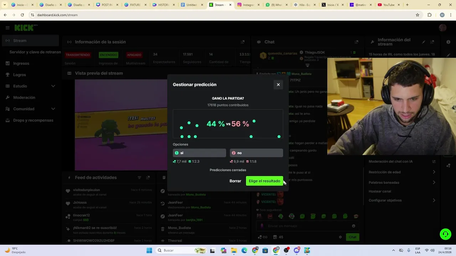Open Discord from the taskbar
Viewport: 456px width, 256px height.
click(297, 250)
